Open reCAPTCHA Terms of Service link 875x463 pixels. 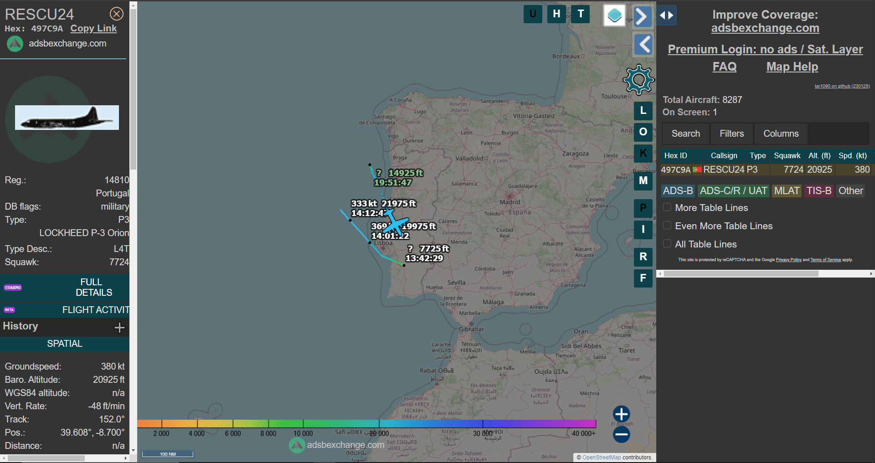tap(825, 260)
